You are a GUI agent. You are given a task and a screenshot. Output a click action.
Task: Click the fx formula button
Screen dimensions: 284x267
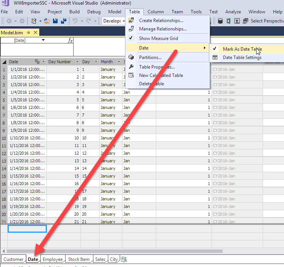[x=70, y=40]
